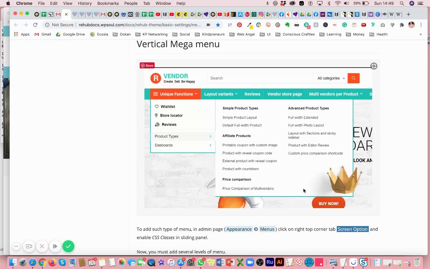Open Chrome's three-dot menu
430x269 pixels.
421,25
